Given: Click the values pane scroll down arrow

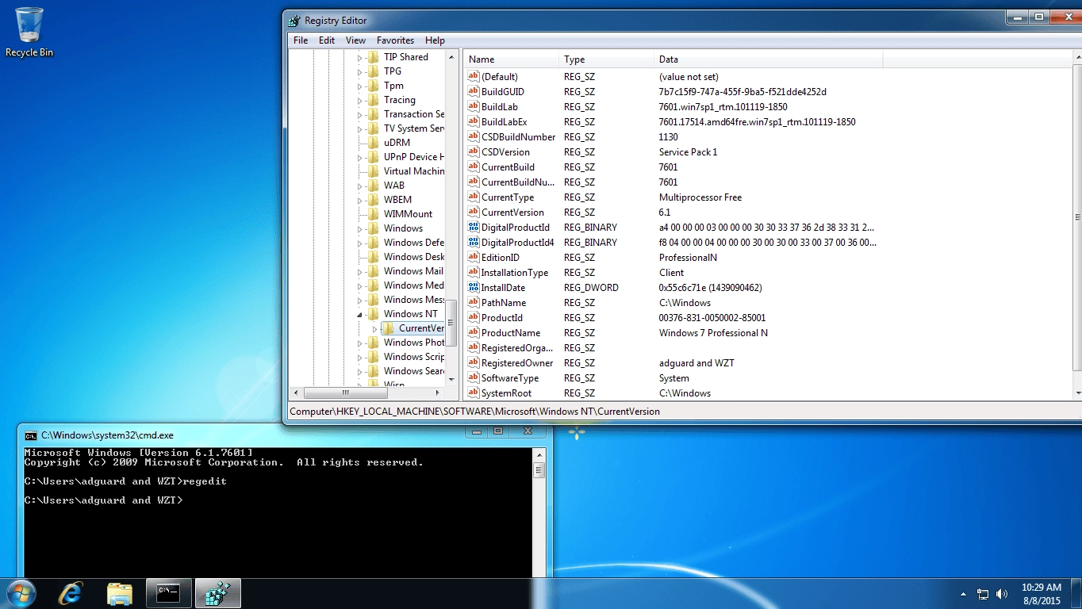Looking at the screenshot, I should (x=1076, y=393).
